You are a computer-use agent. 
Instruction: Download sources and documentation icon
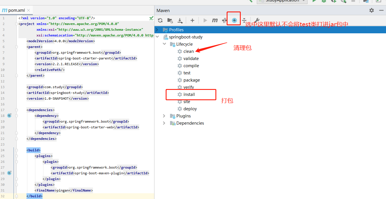pos(180,20)
